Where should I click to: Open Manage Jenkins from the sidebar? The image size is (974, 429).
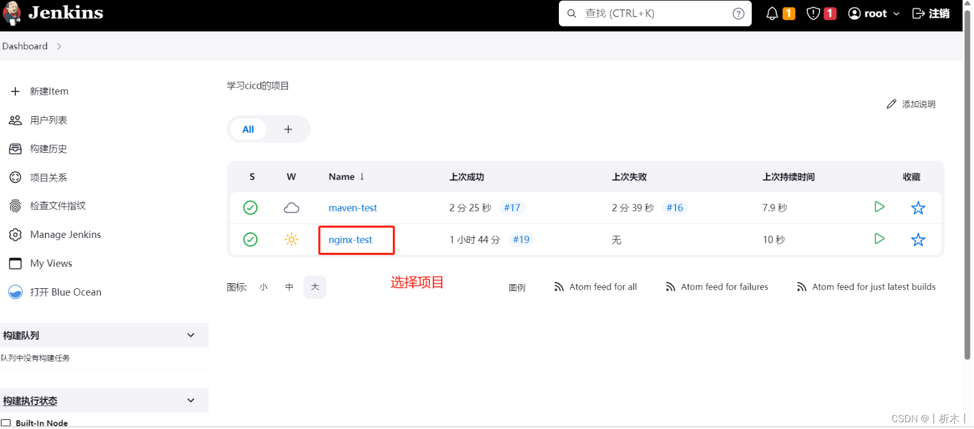65,235
